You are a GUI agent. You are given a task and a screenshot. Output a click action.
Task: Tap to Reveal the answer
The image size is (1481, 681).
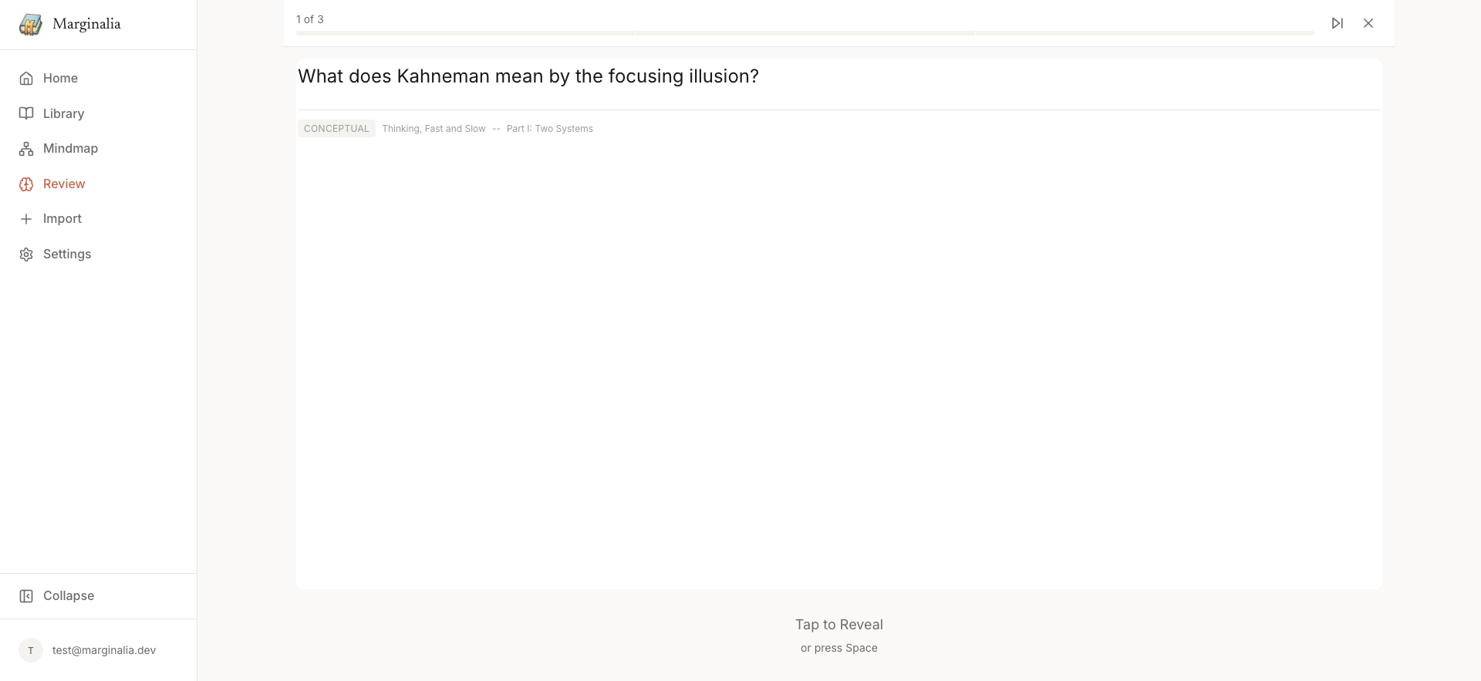tap(838, 625)
